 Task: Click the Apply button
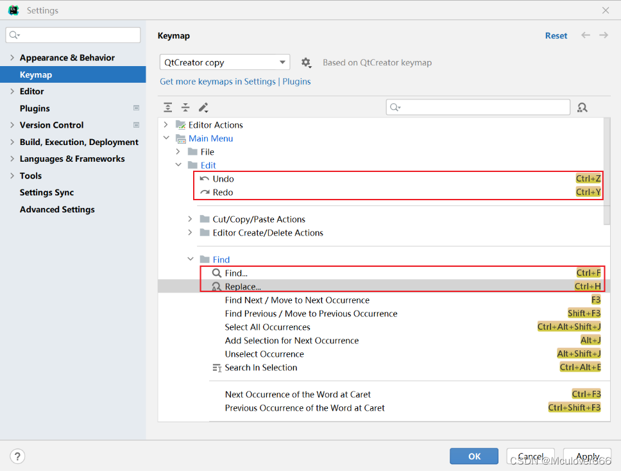coord(588,456)
